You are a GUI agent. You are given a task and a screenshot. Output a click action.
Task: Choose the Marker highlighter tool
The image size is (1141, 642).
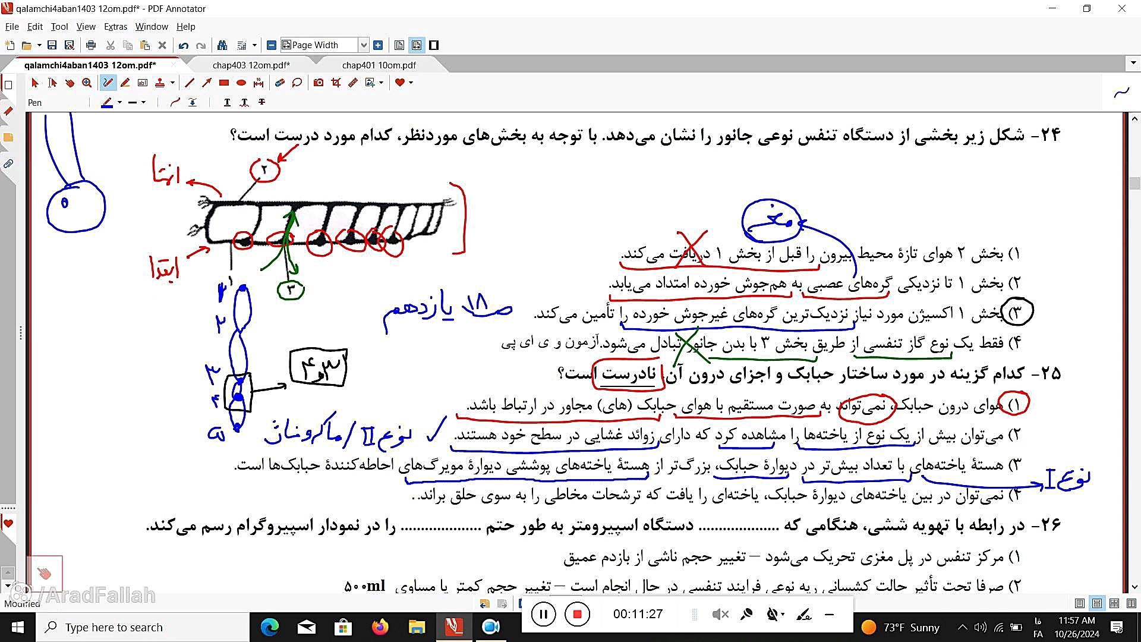point(125,83)
